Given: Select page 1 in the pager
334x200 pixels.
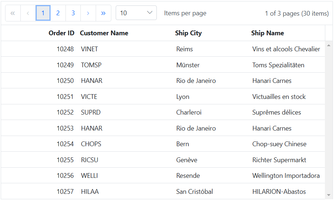Looking at the screenshot, I should coord(43,13).
